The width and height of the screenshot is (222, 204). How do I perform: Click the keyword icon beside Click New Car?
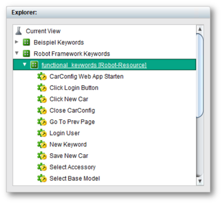tap(42, 99)
